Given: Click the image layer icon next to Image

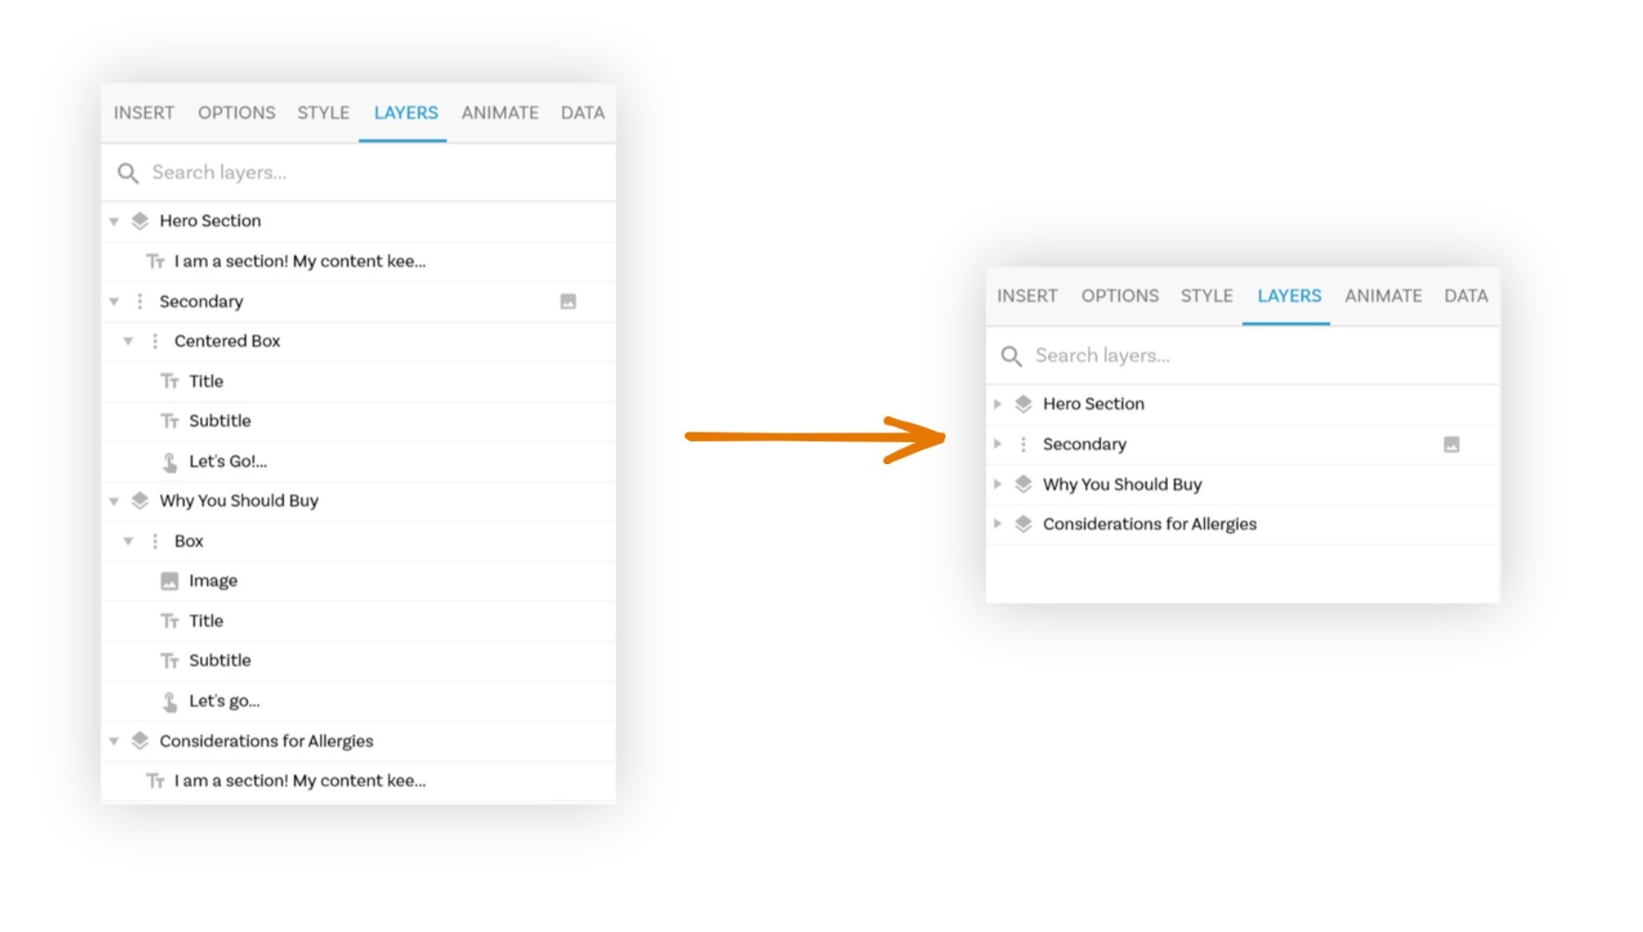Looking at the screenshot, I should 169,582.
